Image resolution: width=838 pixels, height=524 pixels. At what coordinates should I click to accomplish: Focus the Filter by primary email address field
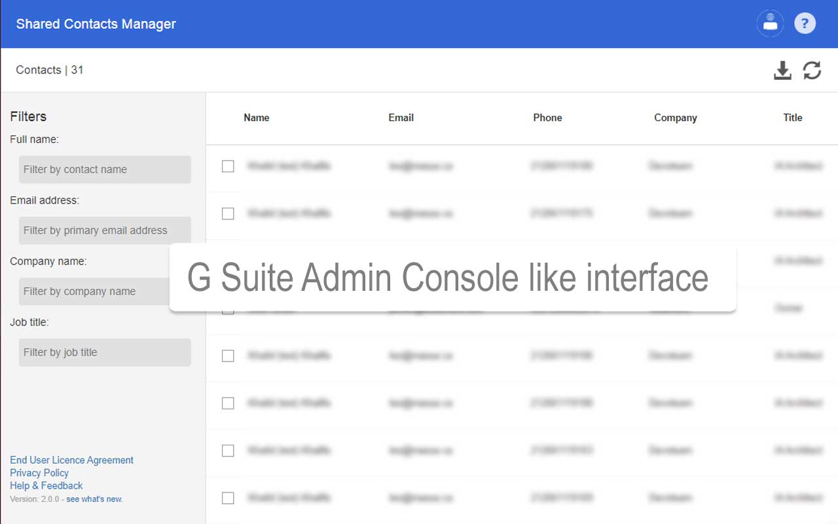tap(105, 231)
